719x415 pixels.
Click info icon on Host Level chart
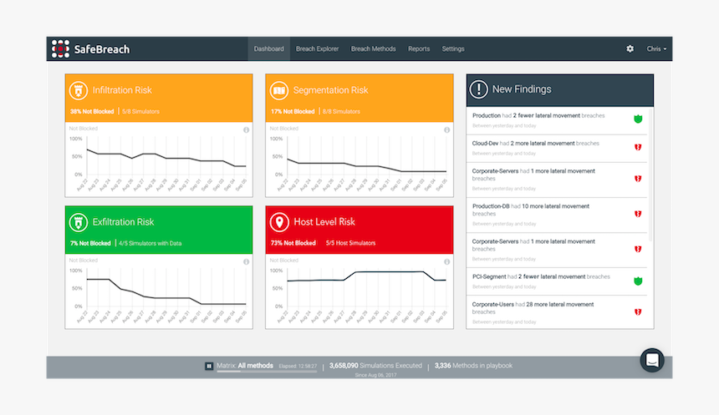[x=446, y=261]
